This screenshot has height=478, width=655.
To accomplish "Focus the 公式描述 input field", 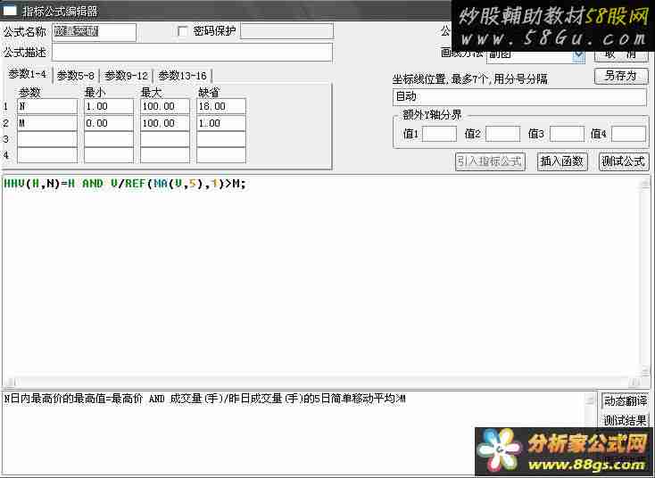I will click(192, 53).
